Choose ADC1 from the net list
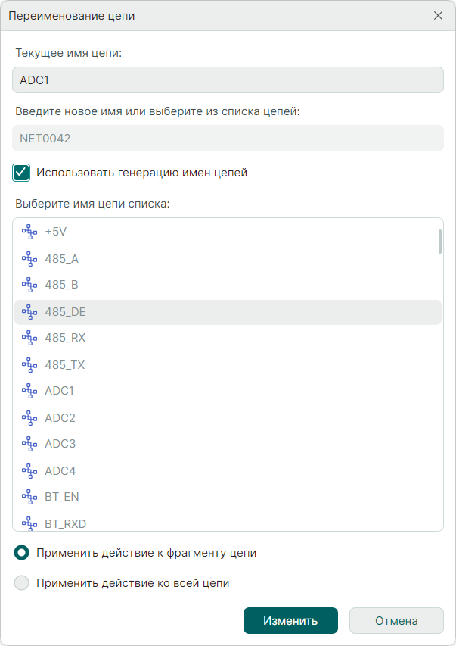 coord(59,391)
